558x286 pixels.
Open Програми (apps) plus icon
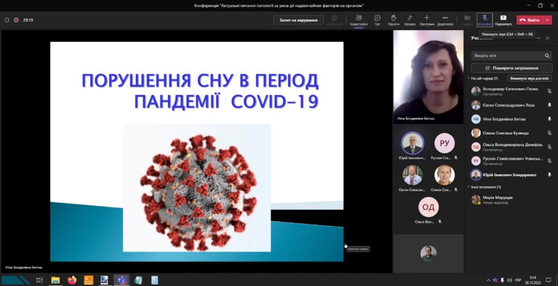(x=427, y=20)
